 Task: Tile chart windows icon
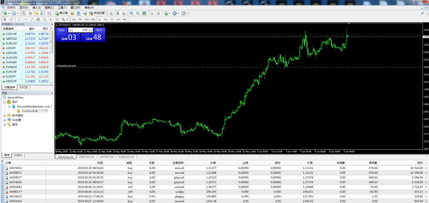[x=144, y=13]
